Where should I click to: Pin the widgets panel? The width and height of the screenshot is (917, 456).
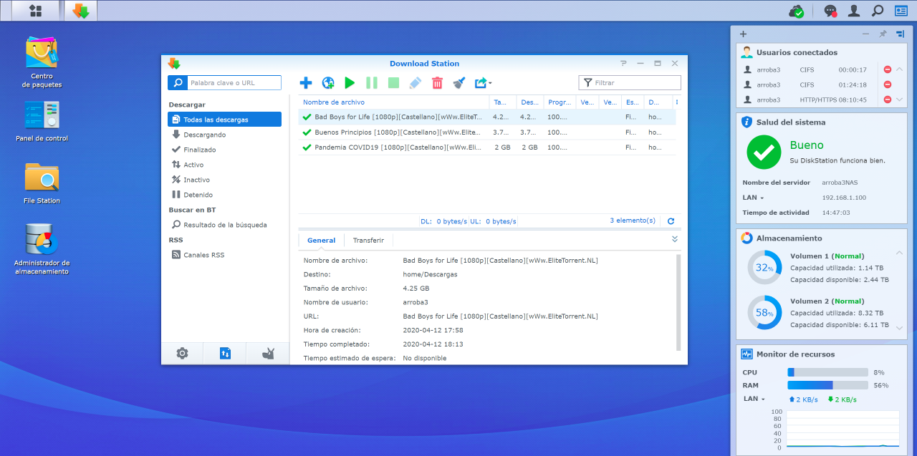pos(883,34)
